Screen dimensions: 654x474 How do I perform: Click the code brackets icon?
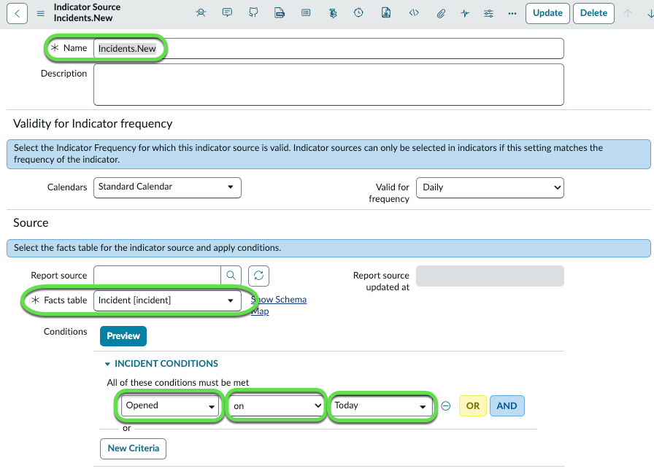[x=414, y=13]
